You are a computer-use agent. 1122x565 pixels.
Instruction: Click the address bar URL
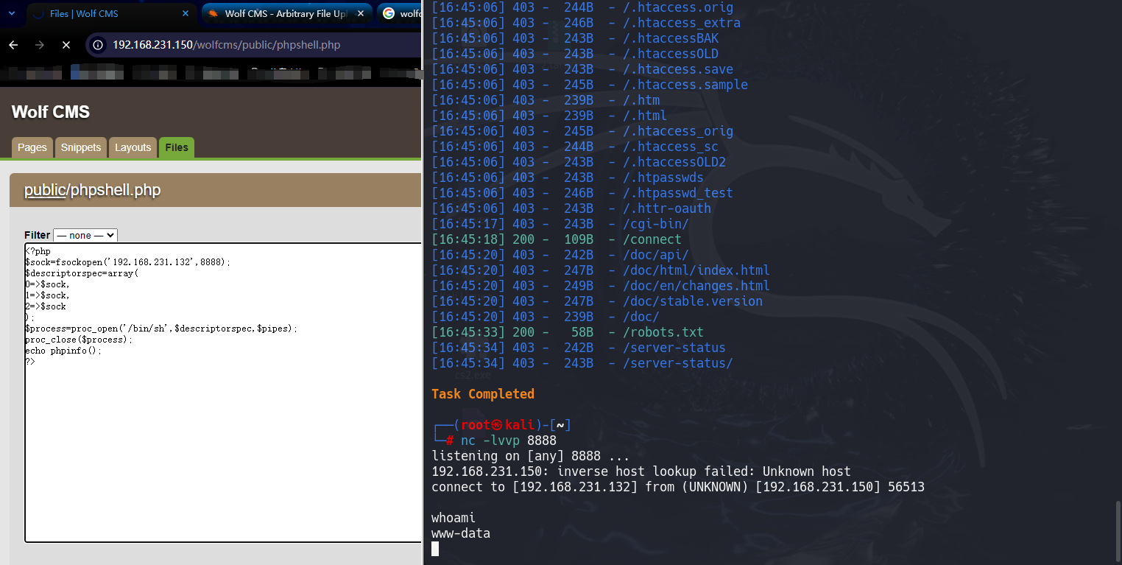(226, 45)
